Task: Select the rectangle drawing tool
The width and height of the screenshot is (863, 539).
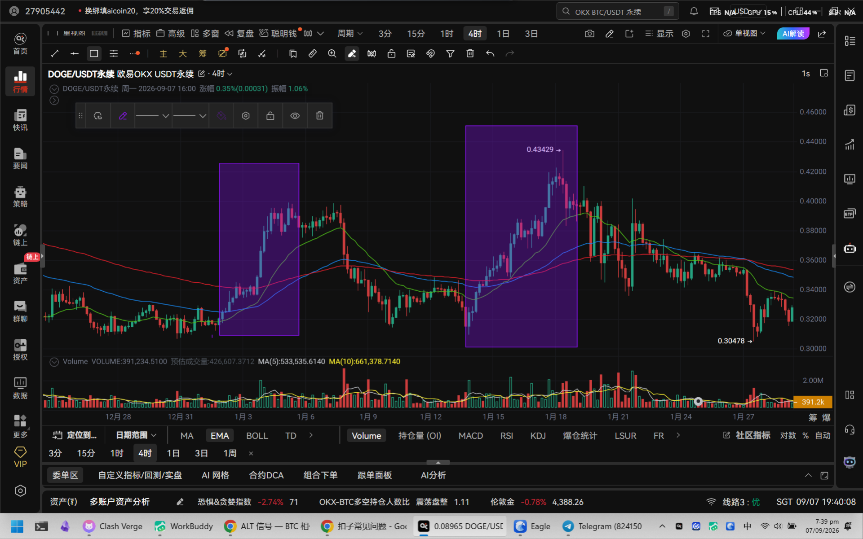Action: point(94,54)
